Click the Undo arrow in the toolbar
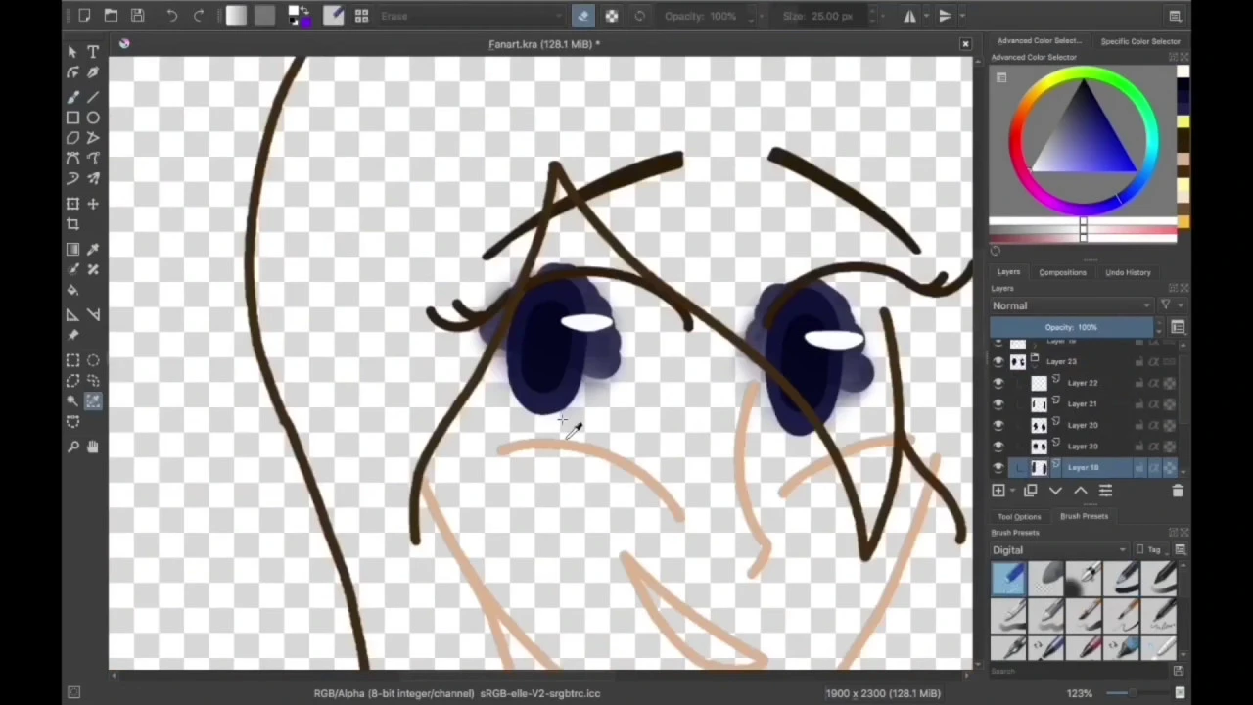1253x705 pixels. tap(172, 16)
